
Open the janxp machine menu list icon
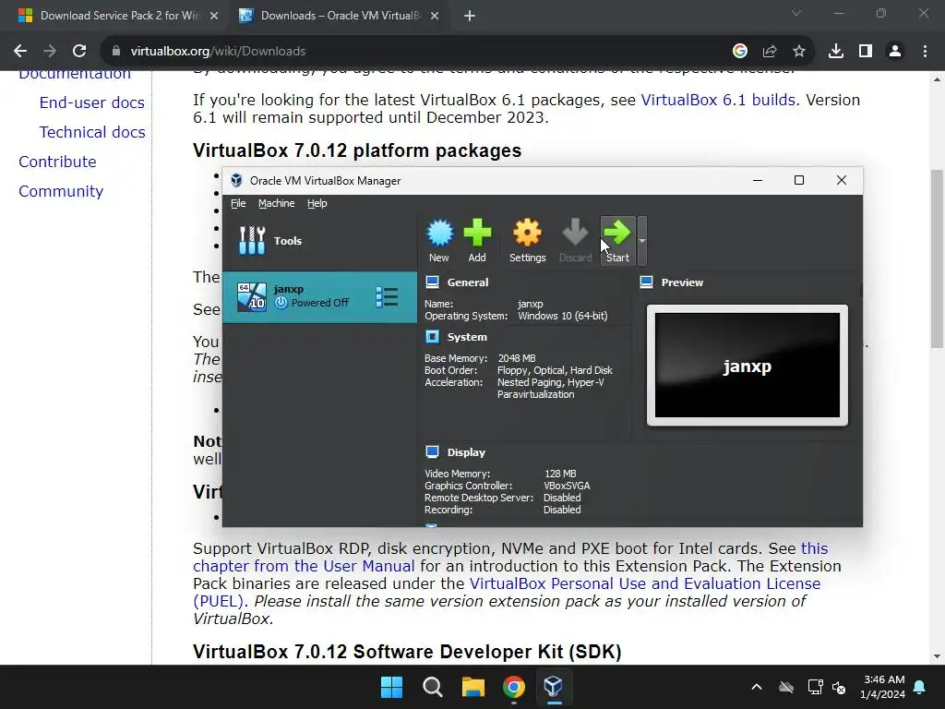(x=387, y=296)
